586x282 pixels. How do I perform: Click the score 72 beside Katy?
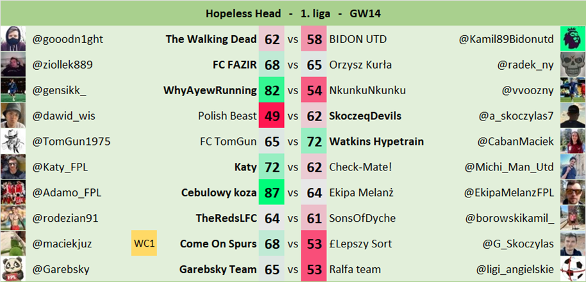pyautogui.click(x=272, y=167)
